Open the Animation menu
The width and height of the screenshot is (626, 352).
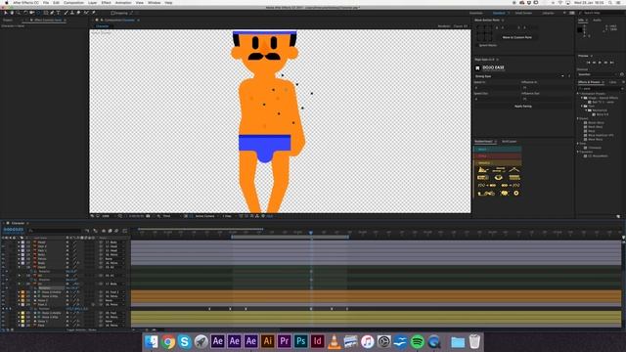tap(123, 3)
